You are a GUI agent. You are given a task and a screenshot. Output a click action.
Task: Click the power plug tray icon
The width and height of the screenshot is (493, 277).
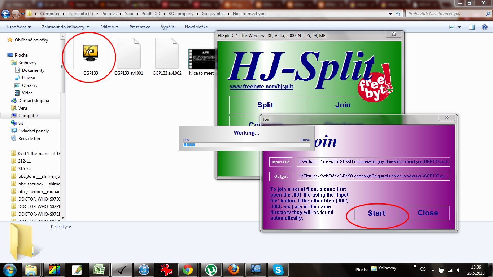[x=441, y=270]
